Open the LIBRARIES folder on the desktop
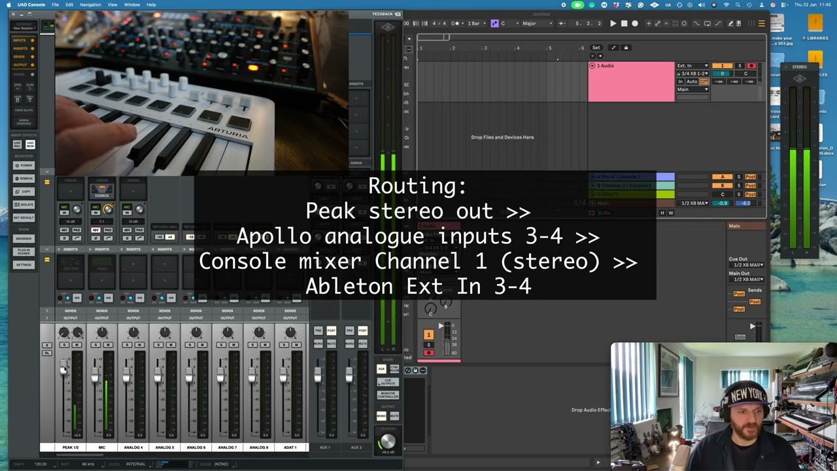Viewport: 837px width, 471px height. 815,27
